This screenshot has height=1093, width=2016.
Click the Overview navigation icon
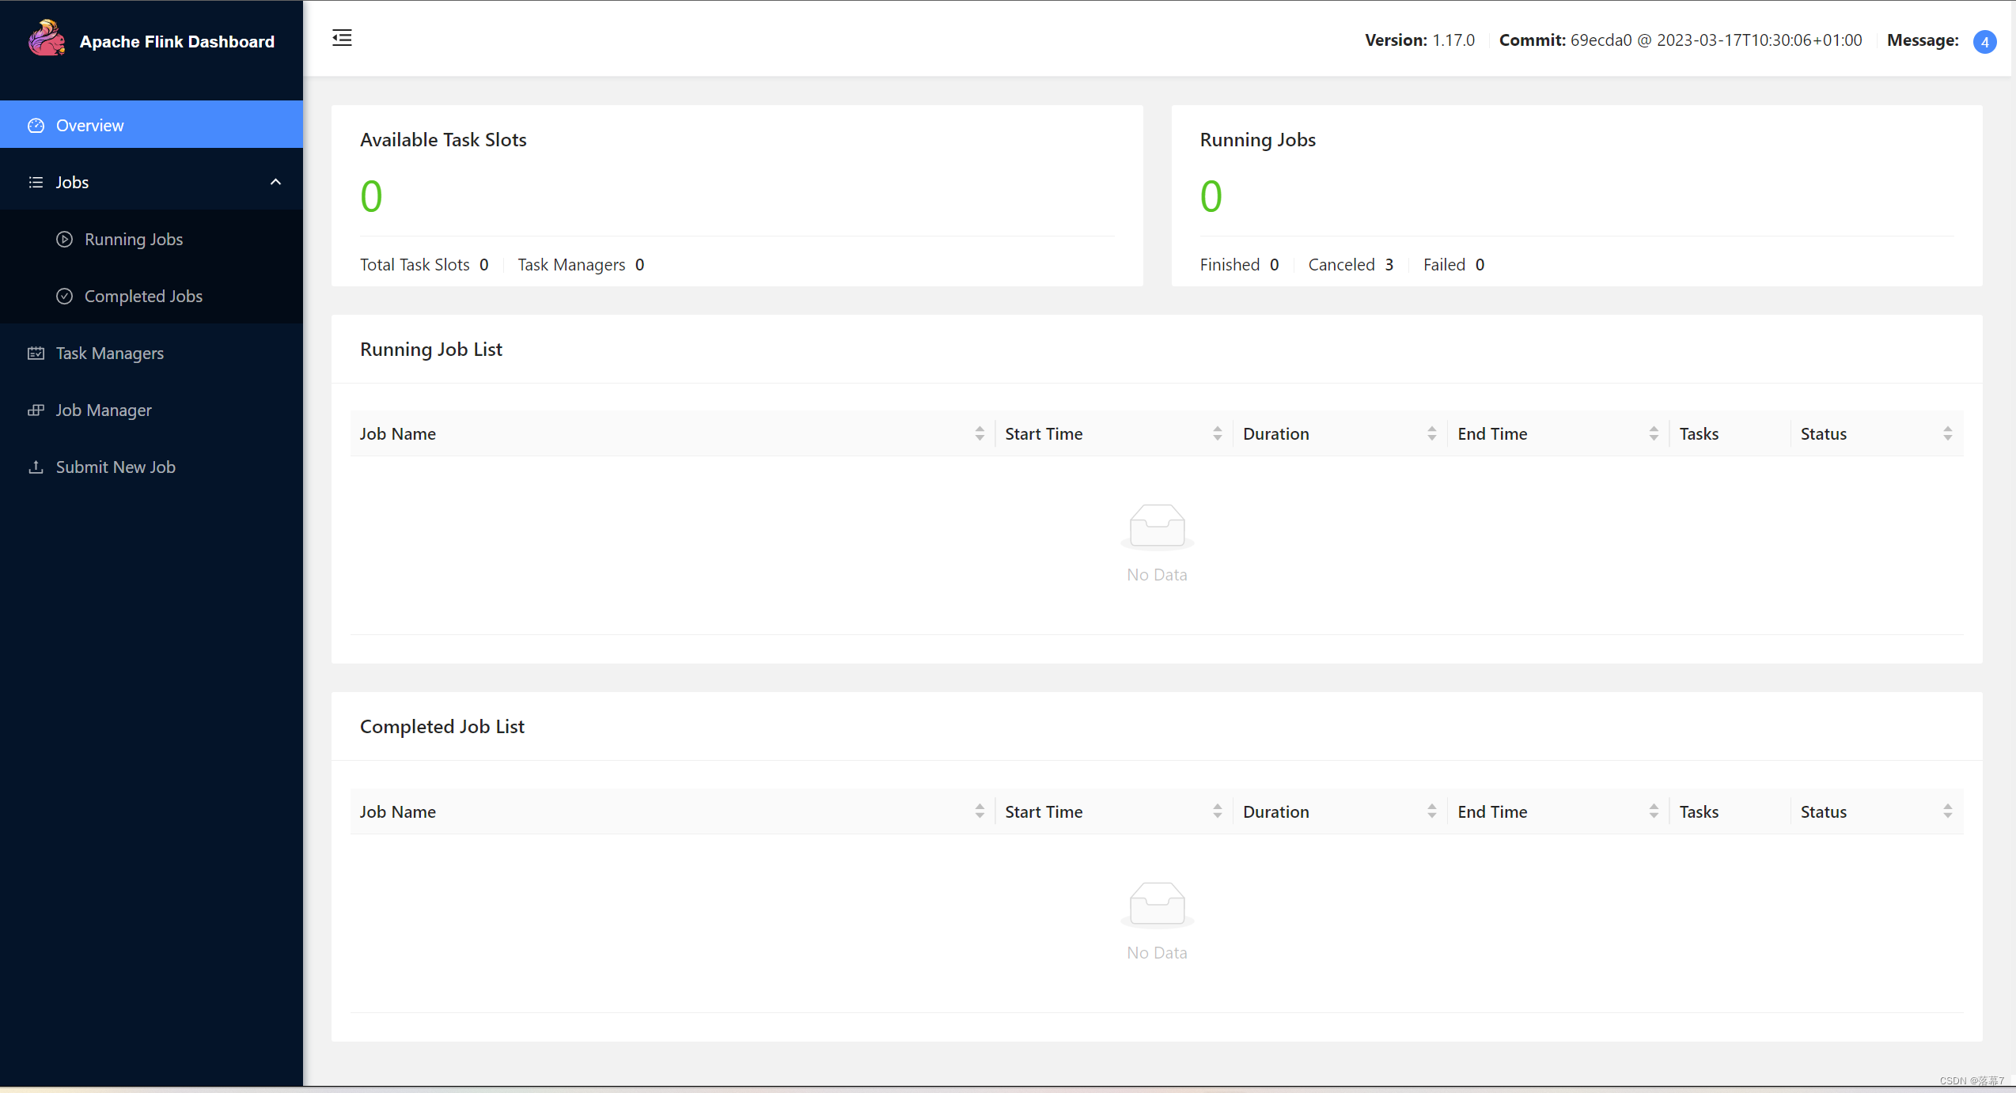[35, 125]
